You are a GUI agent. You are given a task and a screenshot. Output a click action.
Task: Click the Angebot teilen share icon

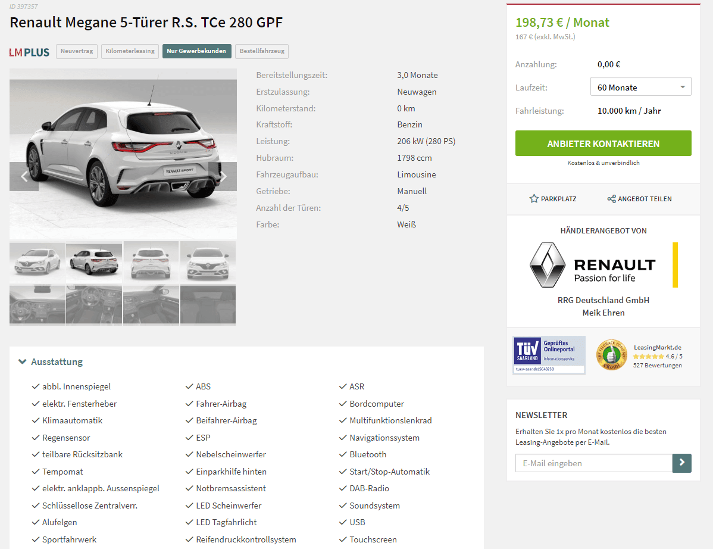[x=612, y=199]
